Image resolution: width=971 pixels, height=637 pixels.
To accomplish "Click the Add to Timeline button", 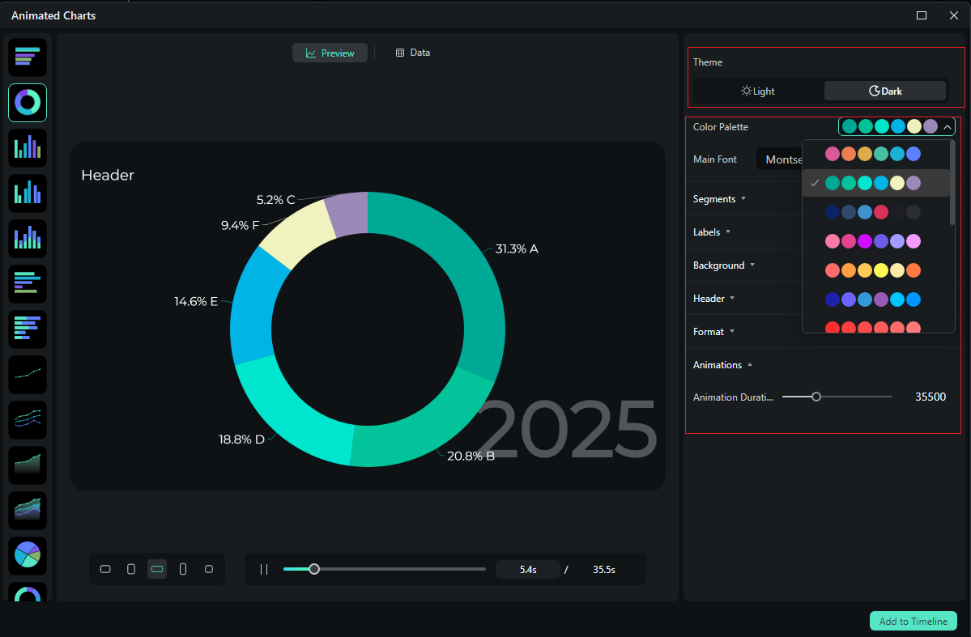I will coord(914,621).
